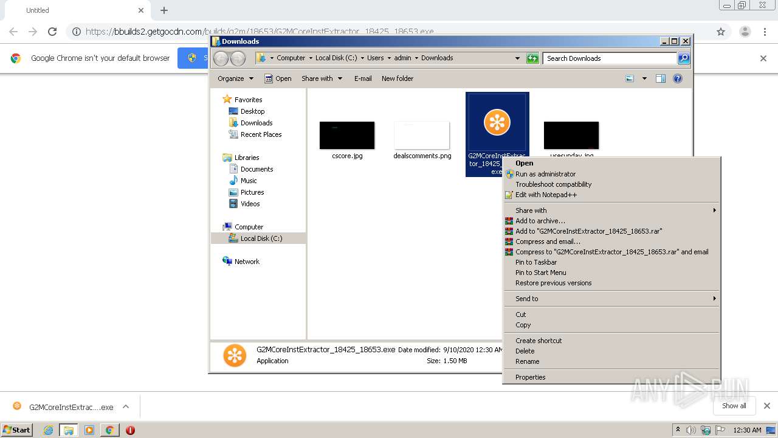
Task: Click the search magnifier icon in Explorer
Action: pyautogui.click(x=684, y=58)
